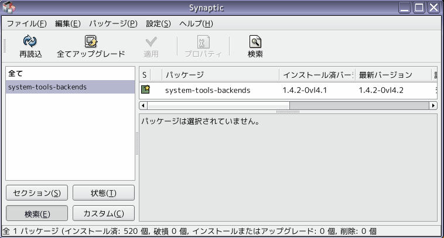Image resolution: width=444 pixels, height=238 pixels.
Task: Click the Reload (再読込) toolbar icon
Action: pyautogui.click(x=30, y=42)
